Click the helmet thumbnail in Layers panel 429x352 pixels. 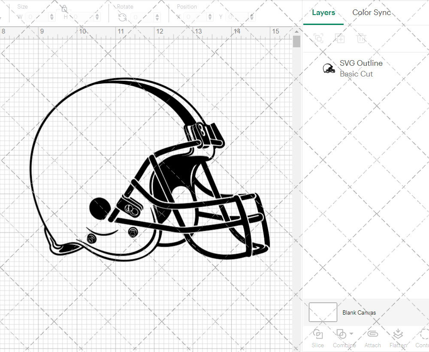(x=329, y=68)
